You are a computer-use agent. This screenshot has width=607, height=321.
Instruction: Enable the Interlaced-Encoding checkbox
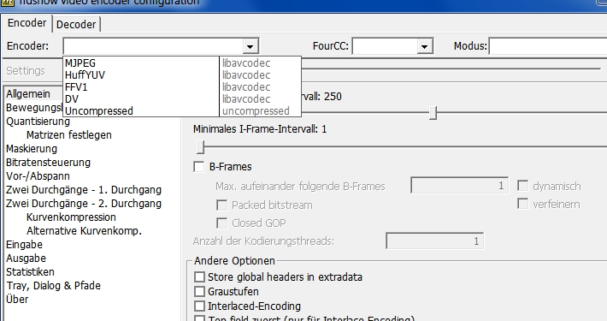[199, 306]
